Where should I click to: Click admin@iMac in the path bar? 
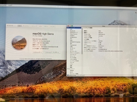[x=73, y=75]
